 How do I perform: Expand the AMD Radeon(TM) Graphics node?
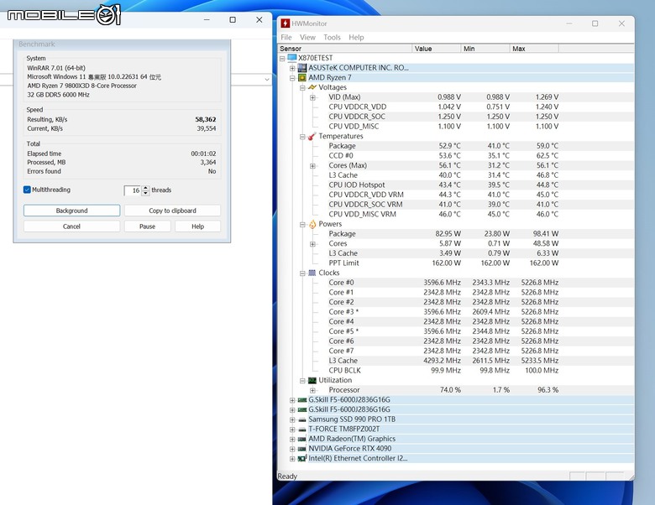[292, 440]
